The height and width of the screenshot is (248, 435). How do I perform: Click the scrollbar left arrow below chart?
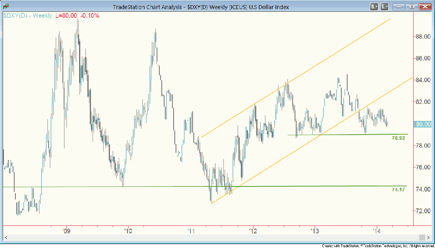tap(6, 237)
